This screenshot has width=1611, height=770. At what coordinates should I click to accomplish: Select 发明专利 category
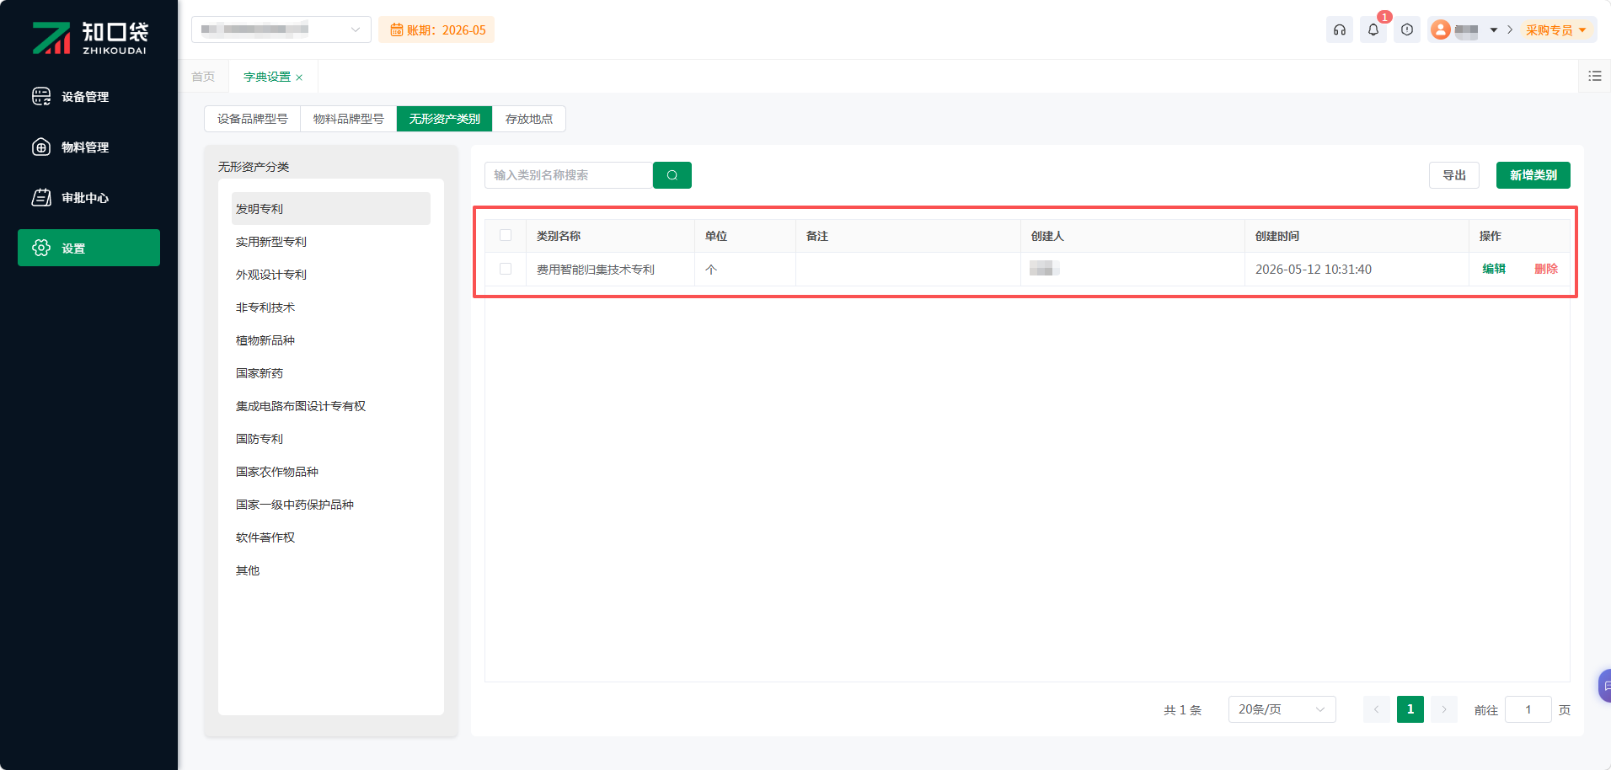[331, 209]
